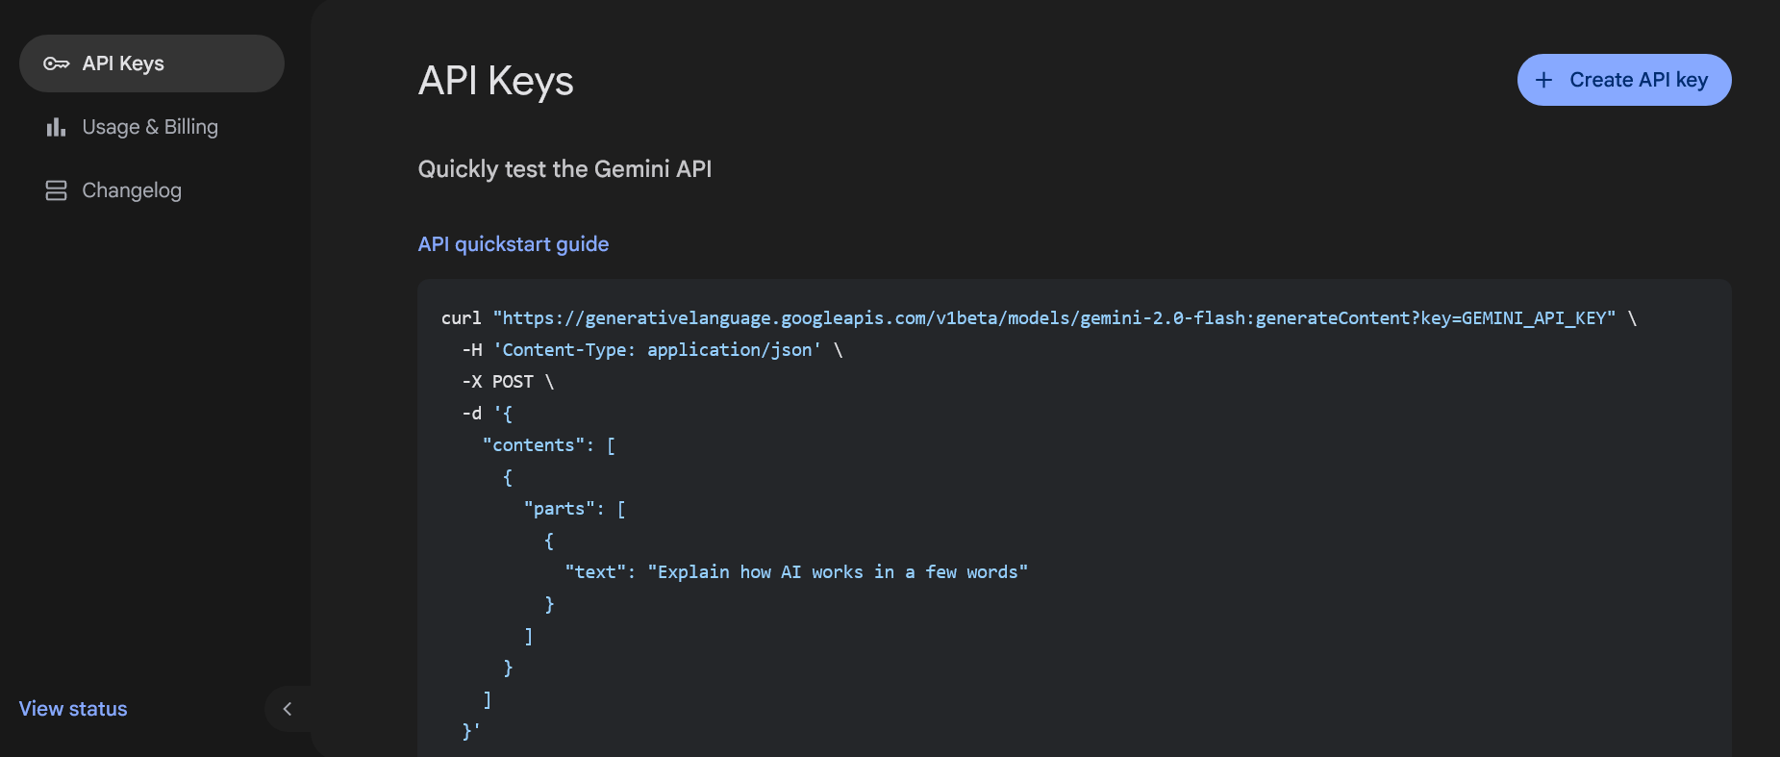Navigate to Usage & Billing
This screenshot has height=757, width=1780.
coord(150,126)
